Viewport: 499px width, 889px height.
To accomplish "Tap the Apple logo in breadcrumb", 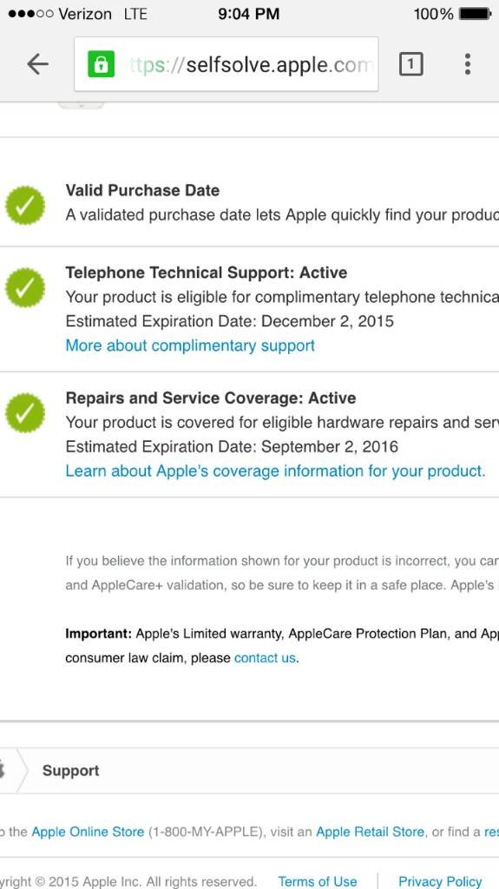I will click(2, 770).
